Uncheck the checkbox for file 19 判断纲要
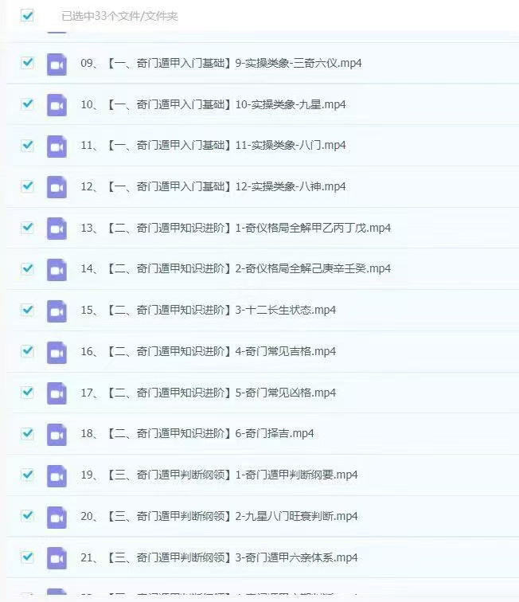The width and height of the screenshot is (519, 602). click(27, 475)
